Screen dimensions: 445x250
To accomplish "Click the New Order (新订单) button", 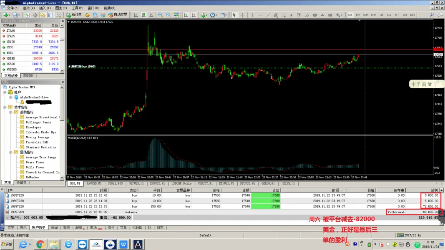I will click(73, 15).
